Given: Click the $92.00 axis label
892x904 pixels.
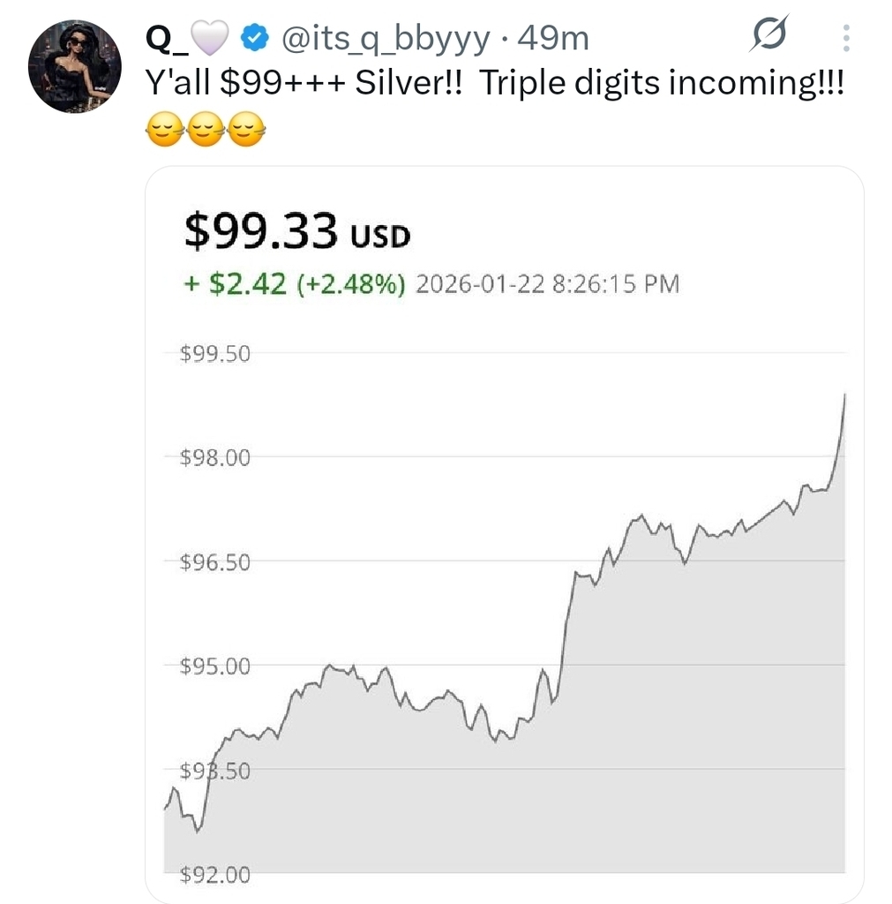Looking at the screenshot, I should pos(215,875).
